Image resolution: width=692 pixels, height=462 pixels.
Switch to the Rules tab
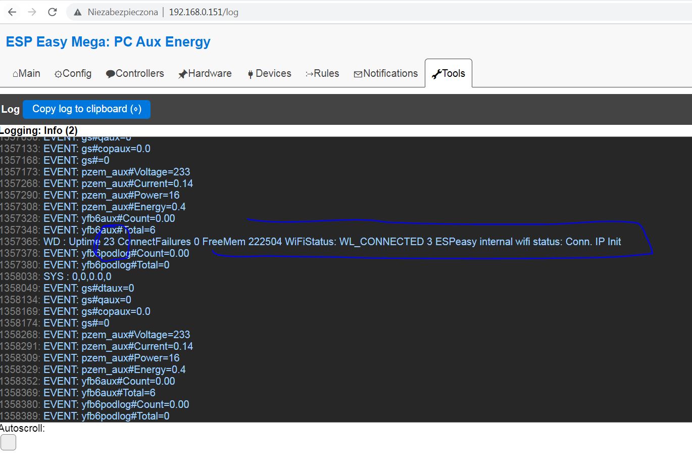click(322, 73)
